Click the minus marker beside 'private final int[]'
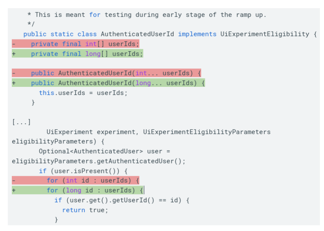 tap(14, 44)
